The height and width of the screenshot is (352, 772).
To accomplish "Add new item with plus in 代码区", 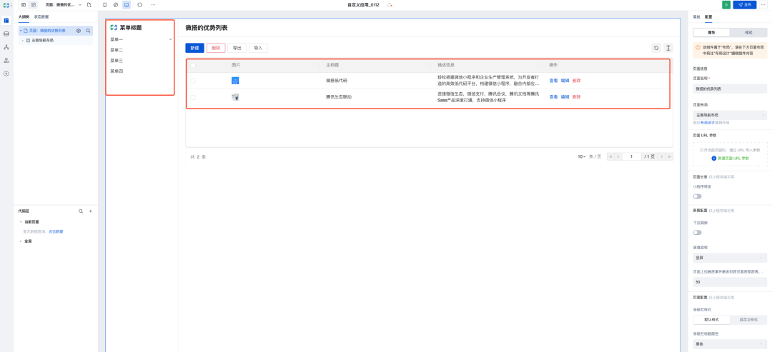I will pos(91,211).
